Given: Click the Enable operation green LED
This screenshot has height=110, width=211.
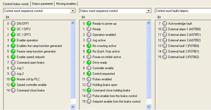Looking at the screenshot, I should (13, 40).
